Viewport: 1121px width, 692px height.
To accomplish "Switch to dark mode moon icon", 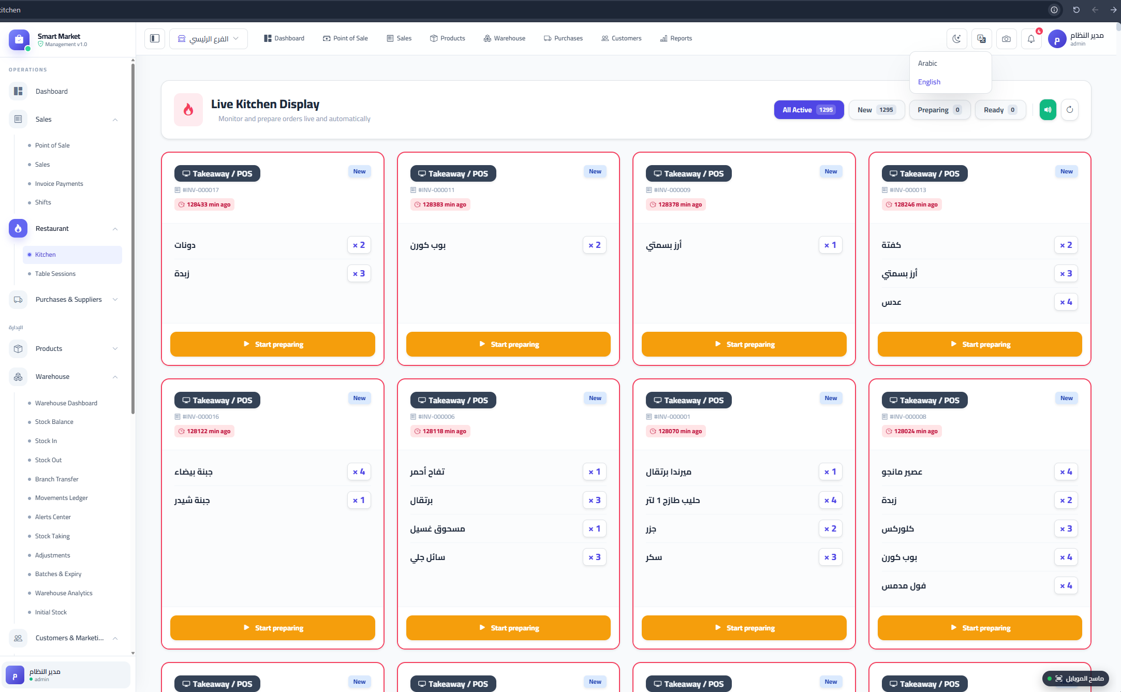I will click(x=956, y=39).
